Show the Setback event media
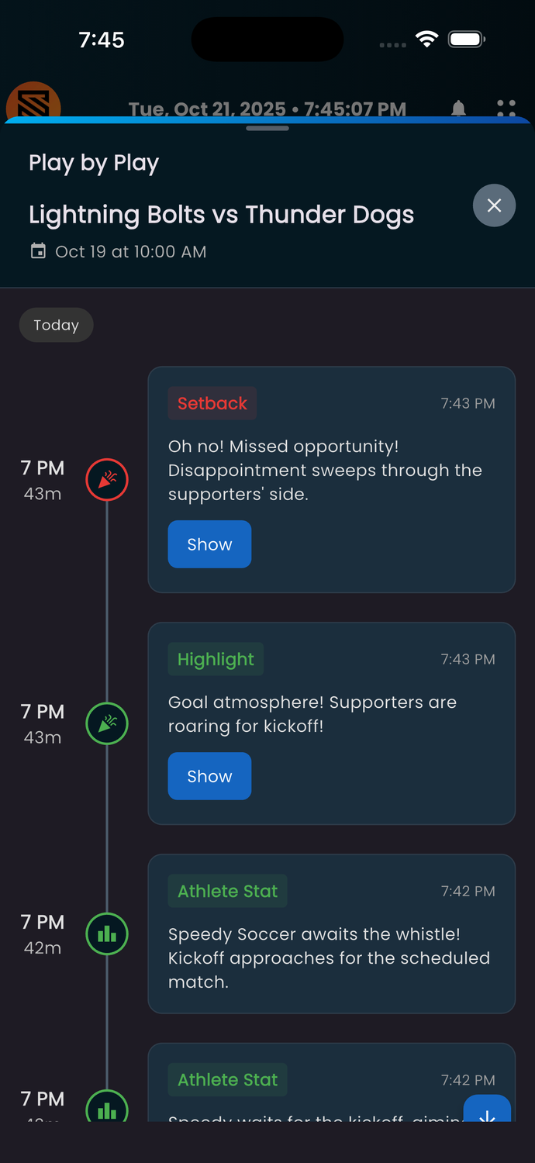This screenshot has height=1163, width=535. click(209, 544)
